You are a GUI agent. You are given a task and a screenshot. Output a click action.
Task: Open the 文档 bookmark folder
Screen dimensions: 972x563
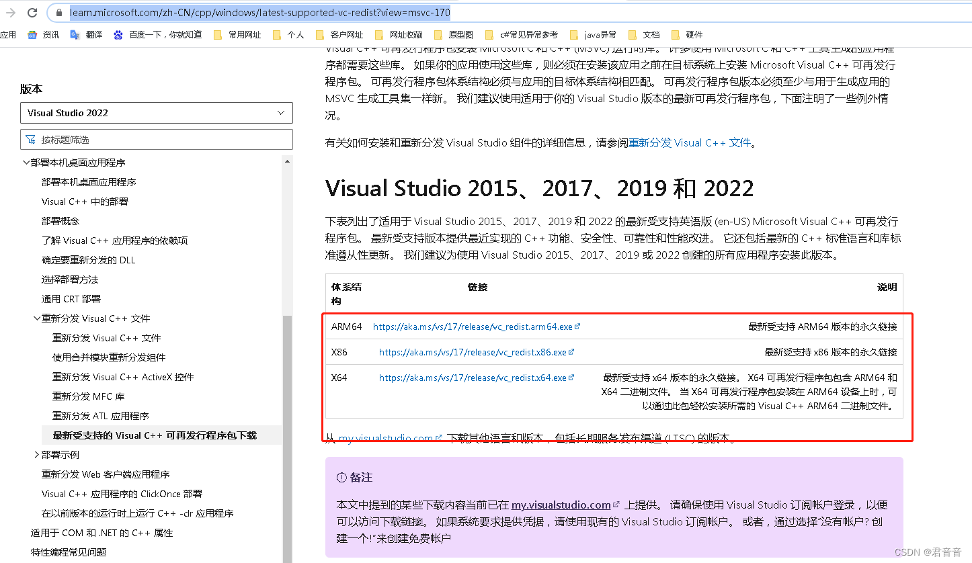click(644, 34)
